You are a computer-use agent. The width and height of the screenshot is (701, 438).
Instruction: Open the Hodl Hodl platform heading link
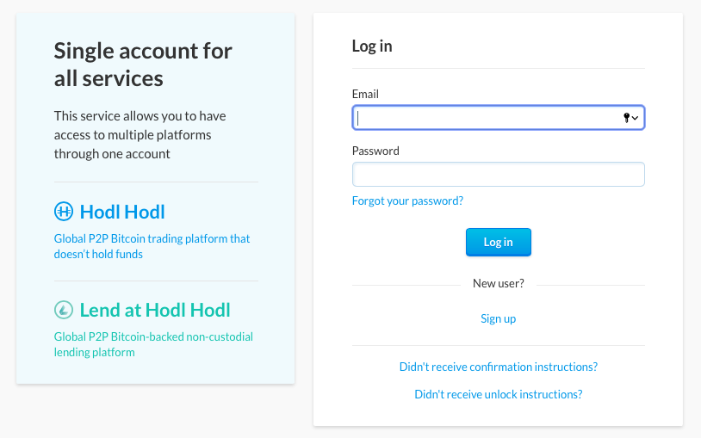122,212
